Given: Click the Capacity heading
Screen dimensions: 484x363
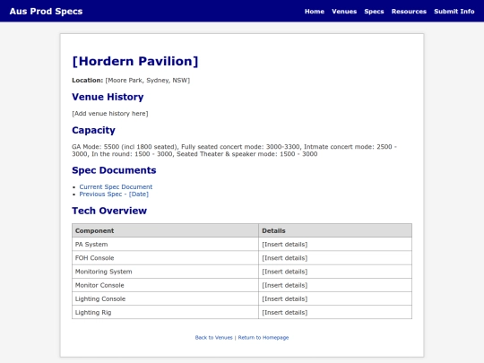Looking at the screenshot, I should coord(93,130).
